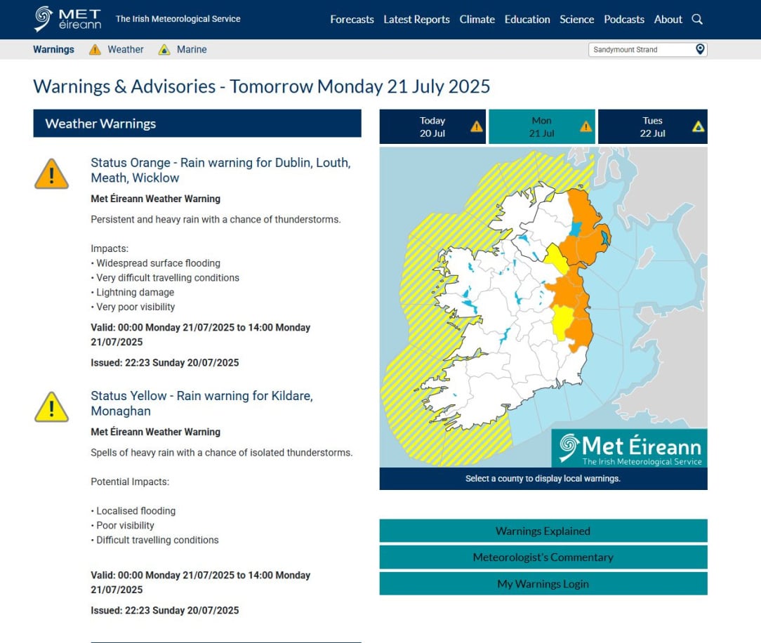761x643 pixels.
Task: Open the Science menu
Action: click(576, 20)
